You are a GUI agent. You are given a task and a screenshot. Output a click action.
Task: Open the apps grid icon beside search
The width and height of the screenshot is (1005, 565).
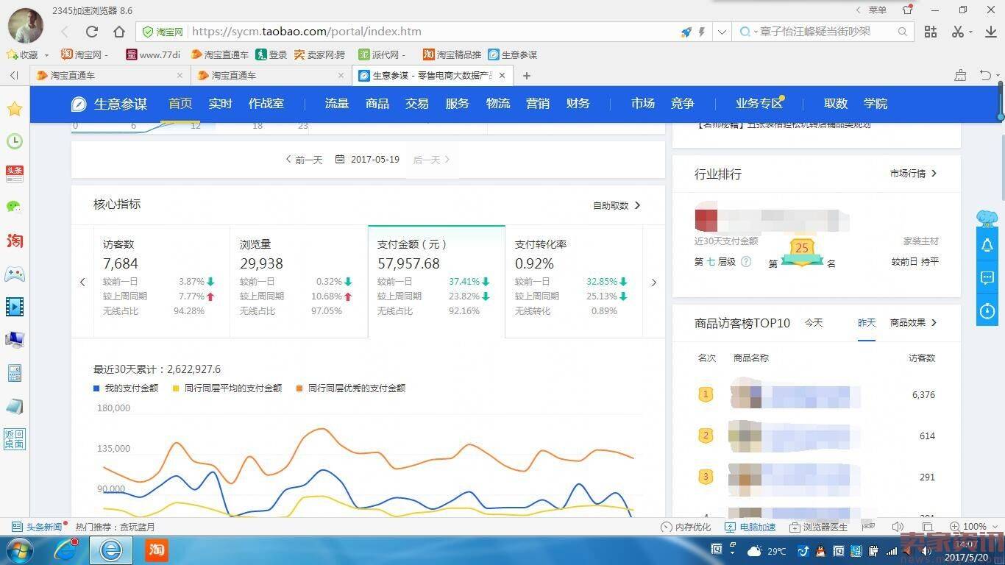coord(931,32)
